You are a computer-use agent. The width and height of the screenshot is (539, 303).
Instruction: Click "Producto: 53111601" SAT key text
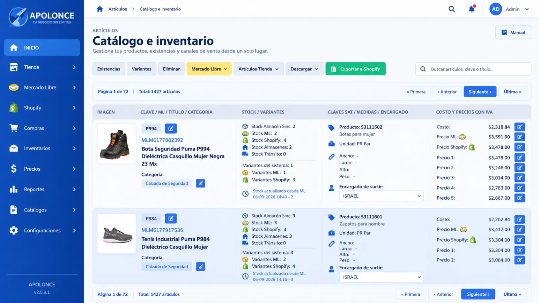(360, 217)
